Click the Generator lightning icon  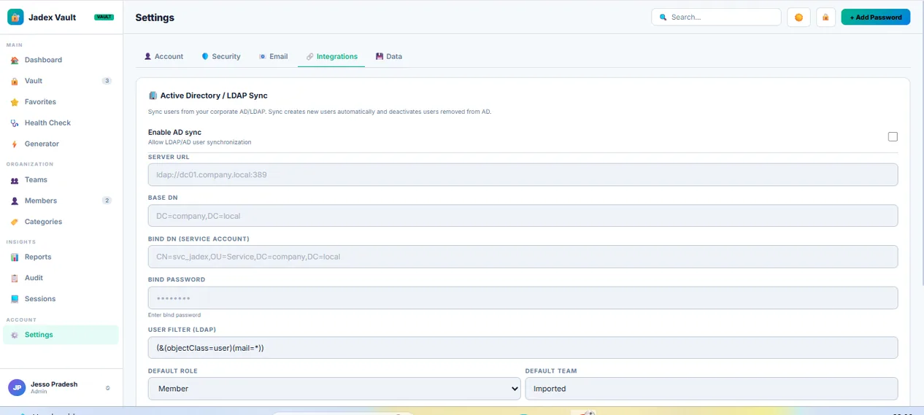(15, 144)
